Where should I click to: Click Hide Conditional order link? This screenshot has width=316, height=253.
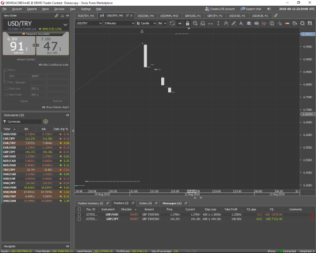pyautogui.click(x=54, y=65)
